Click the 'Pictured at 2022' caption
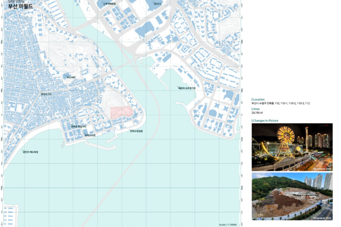Screen dimensions: 341x227 tap(322, 217)
